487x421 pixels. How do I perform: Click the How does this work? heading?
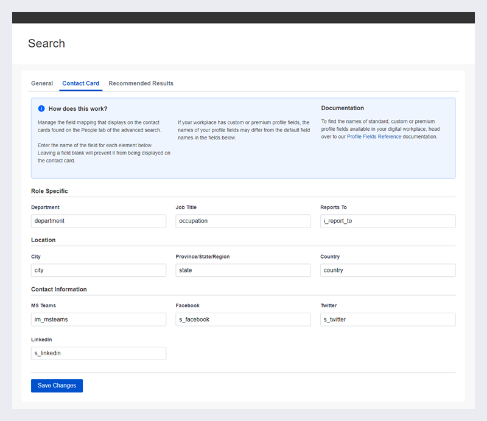coord(78,109)
